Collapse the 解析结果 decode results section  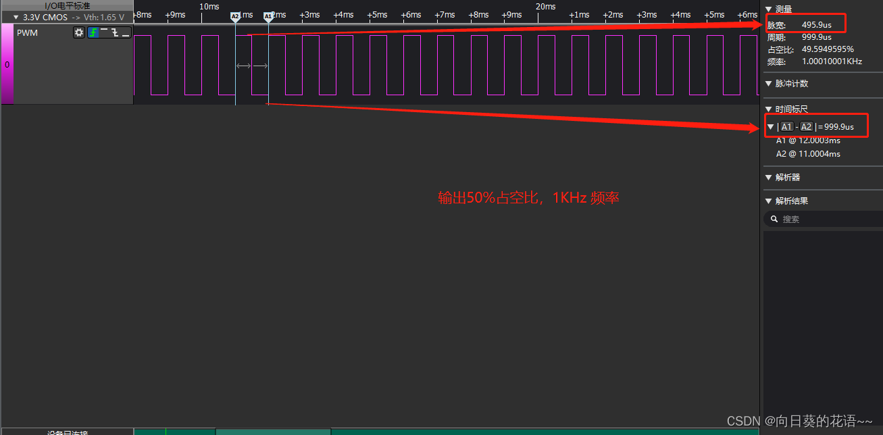click(x=770, y=200)
